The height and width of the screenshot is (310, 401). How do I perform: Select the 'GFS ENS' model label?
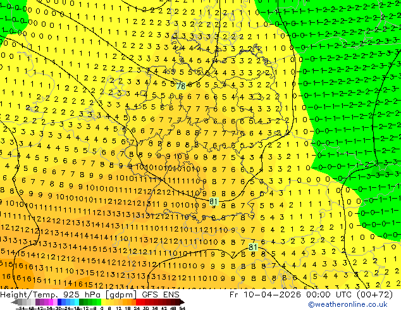tap(161, 295)
